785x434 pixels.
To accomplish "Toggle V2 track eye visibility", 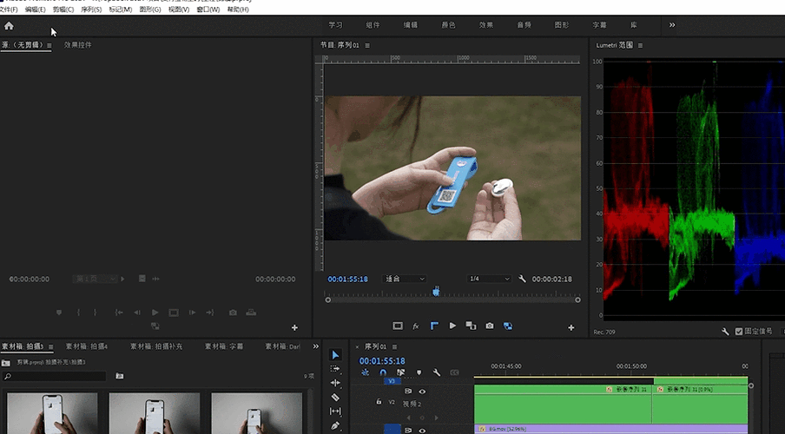I will coord(422,391).
